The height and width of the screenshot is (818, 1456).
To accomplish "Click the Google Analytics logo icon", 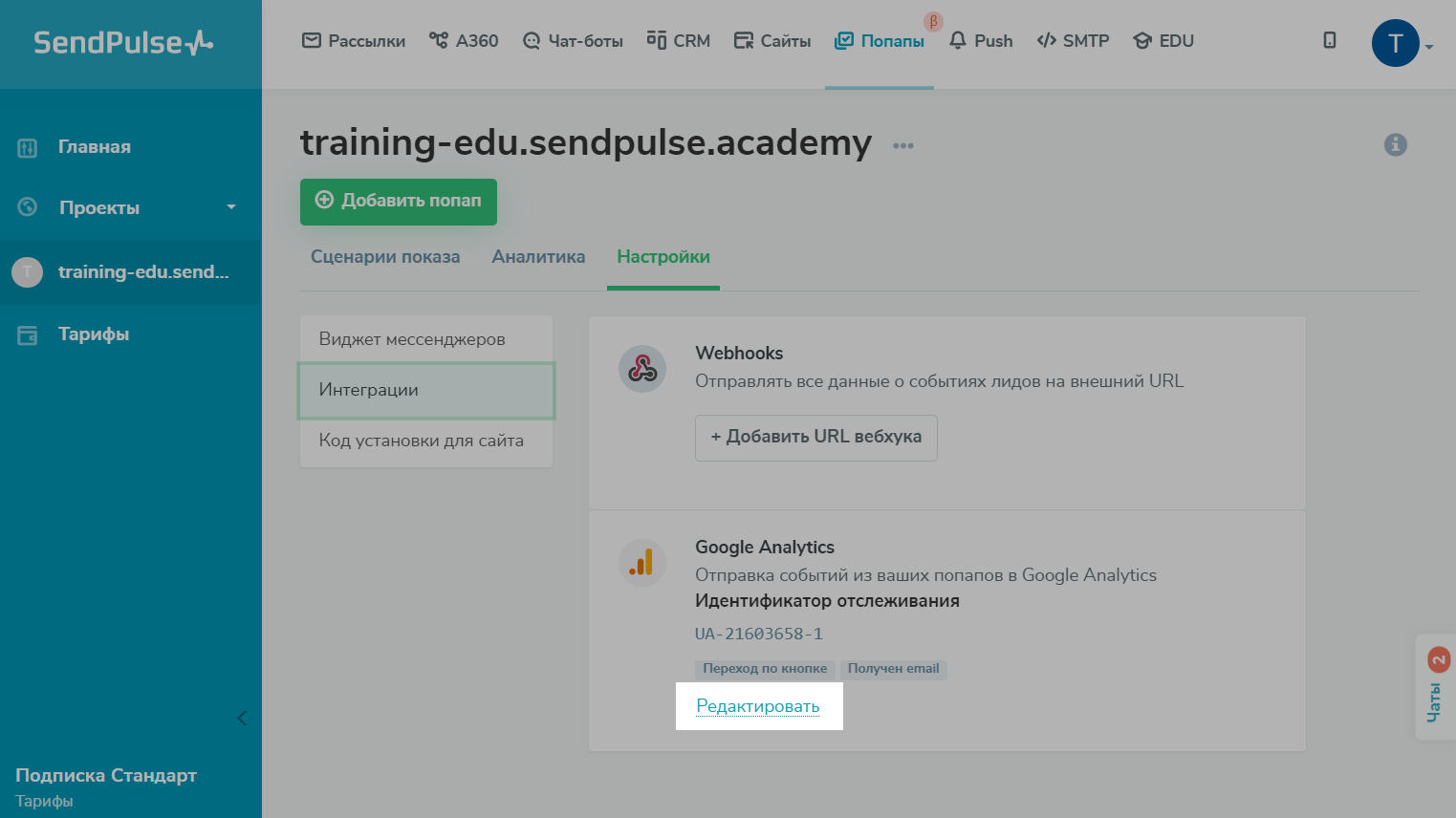I will point(642,563).
